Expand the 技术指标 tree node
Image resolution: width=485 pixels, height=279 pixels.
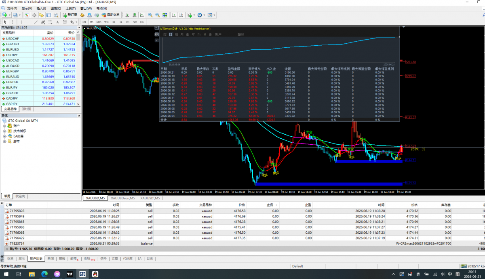[4, 131]
